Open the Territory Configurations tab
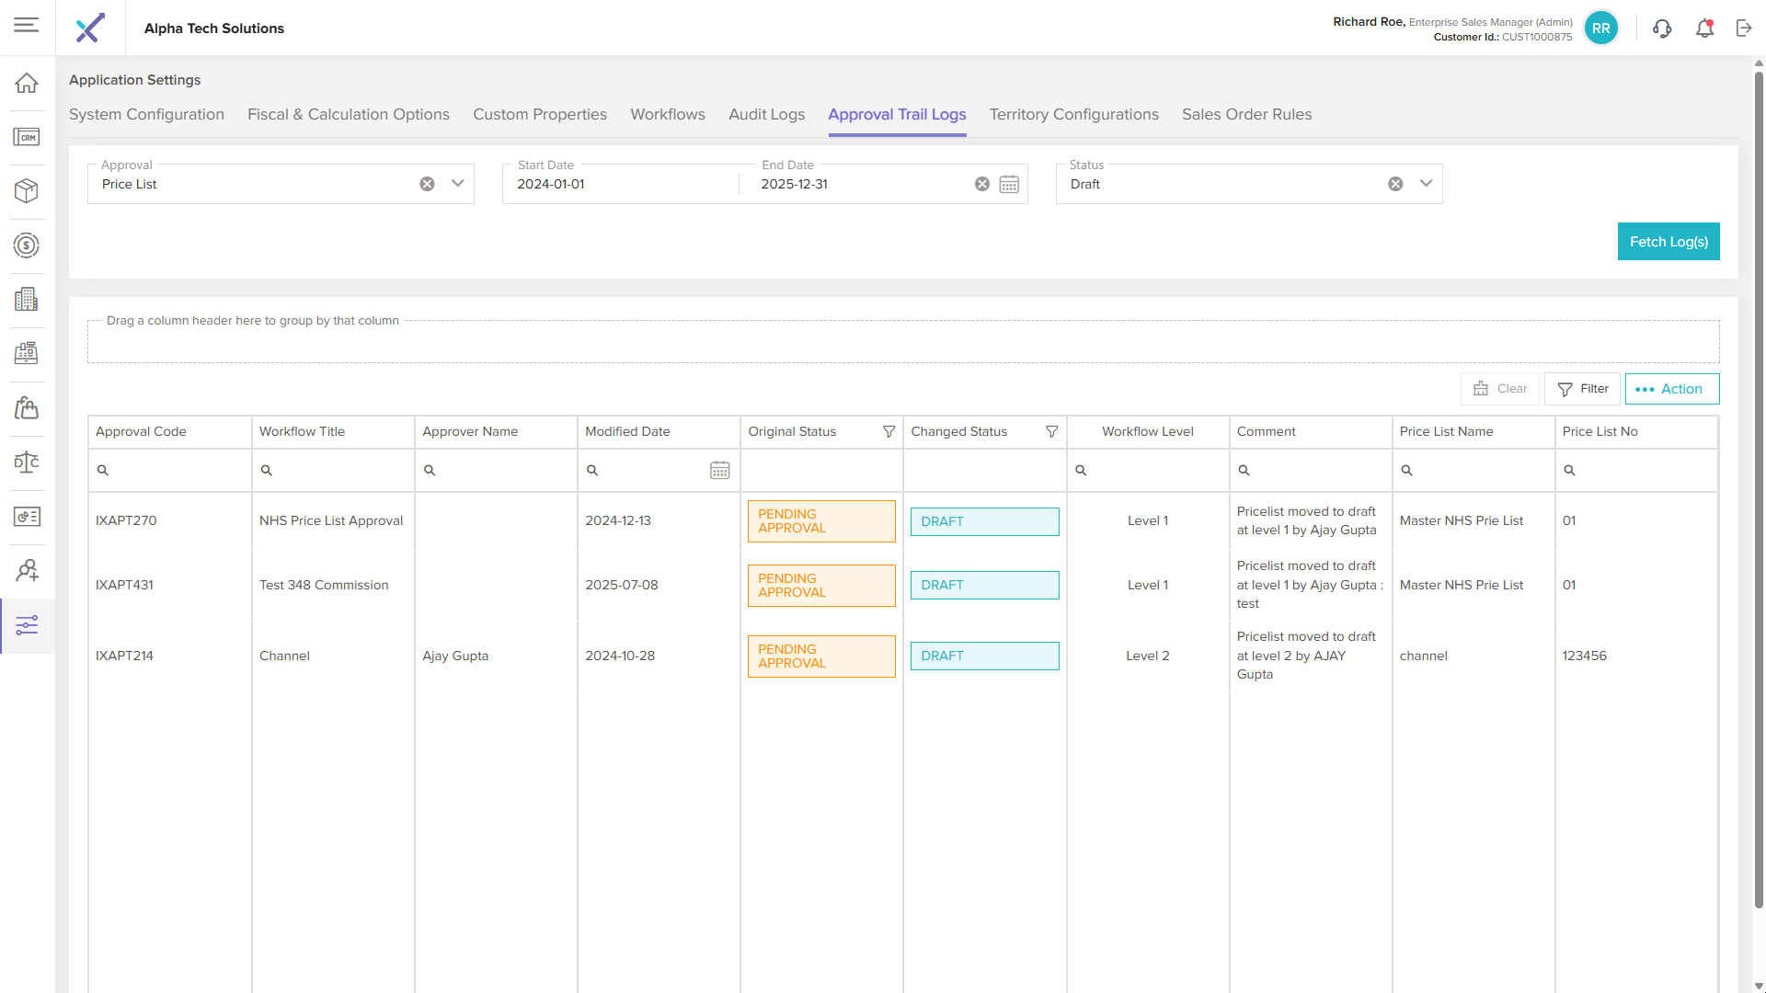1766x993 pixels. pos(1073,114)
